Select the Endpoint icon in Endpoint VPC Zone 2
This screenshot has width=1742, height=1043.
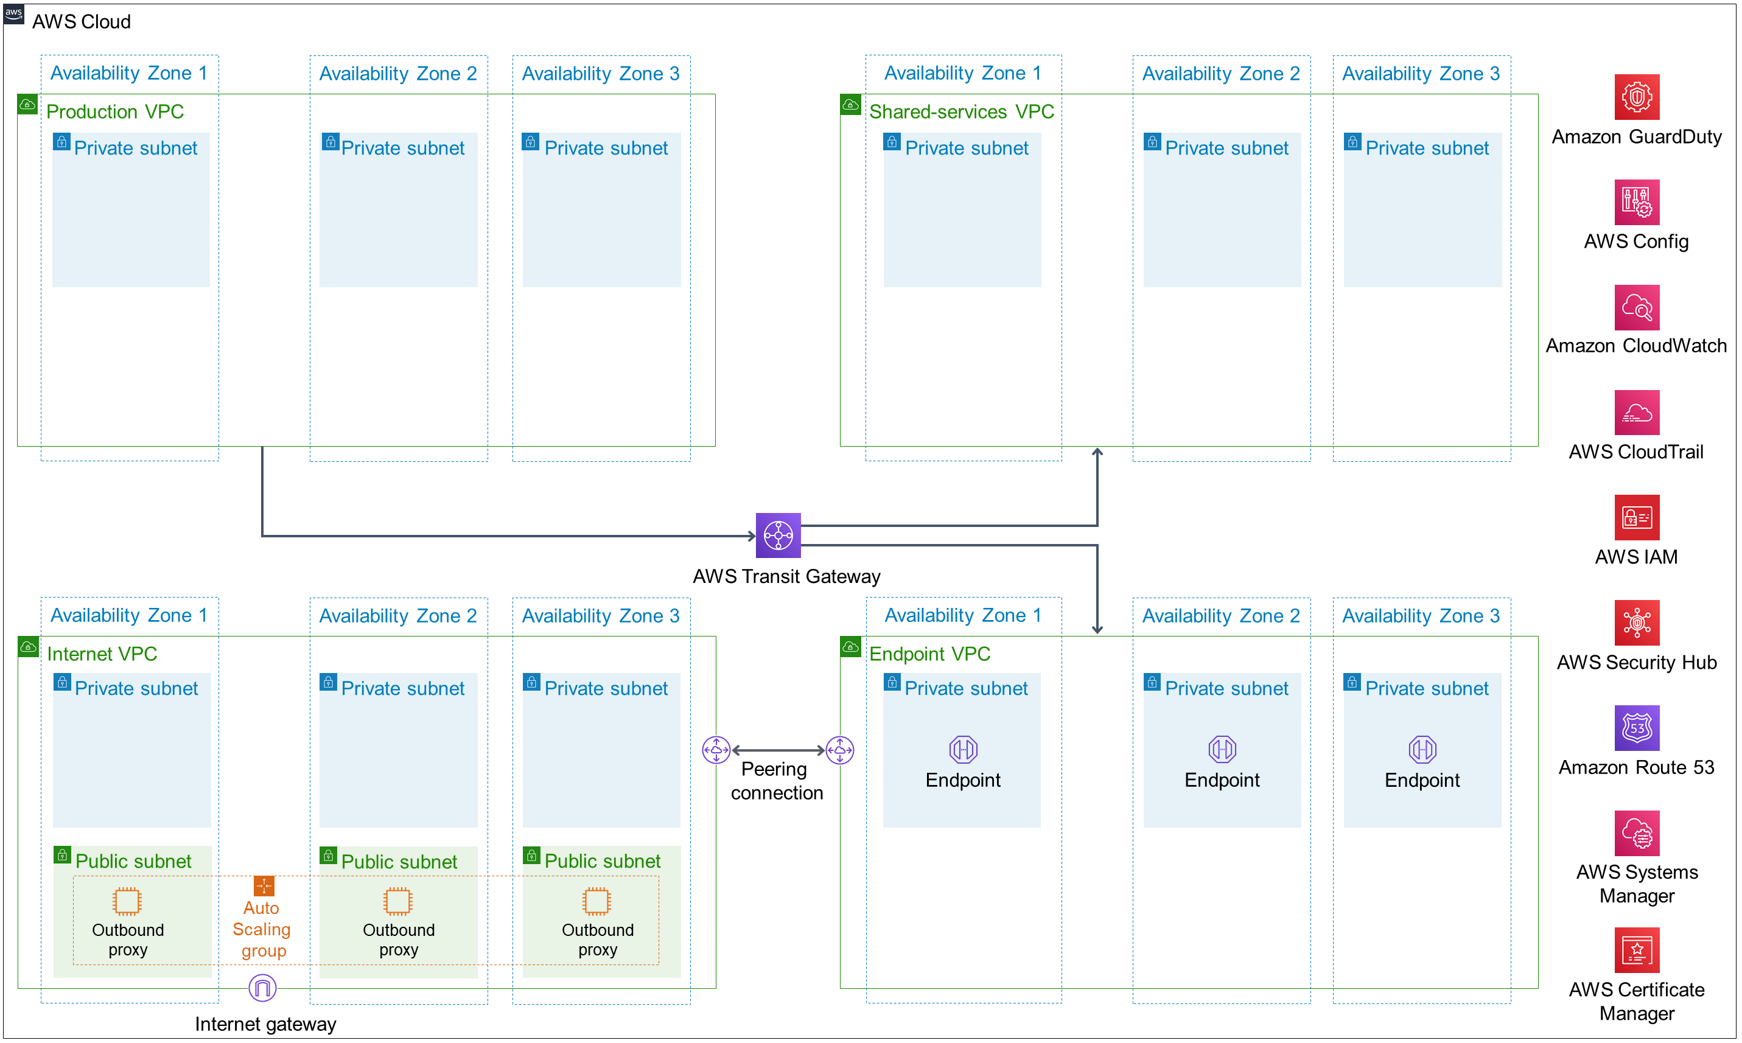(1222, 749)
